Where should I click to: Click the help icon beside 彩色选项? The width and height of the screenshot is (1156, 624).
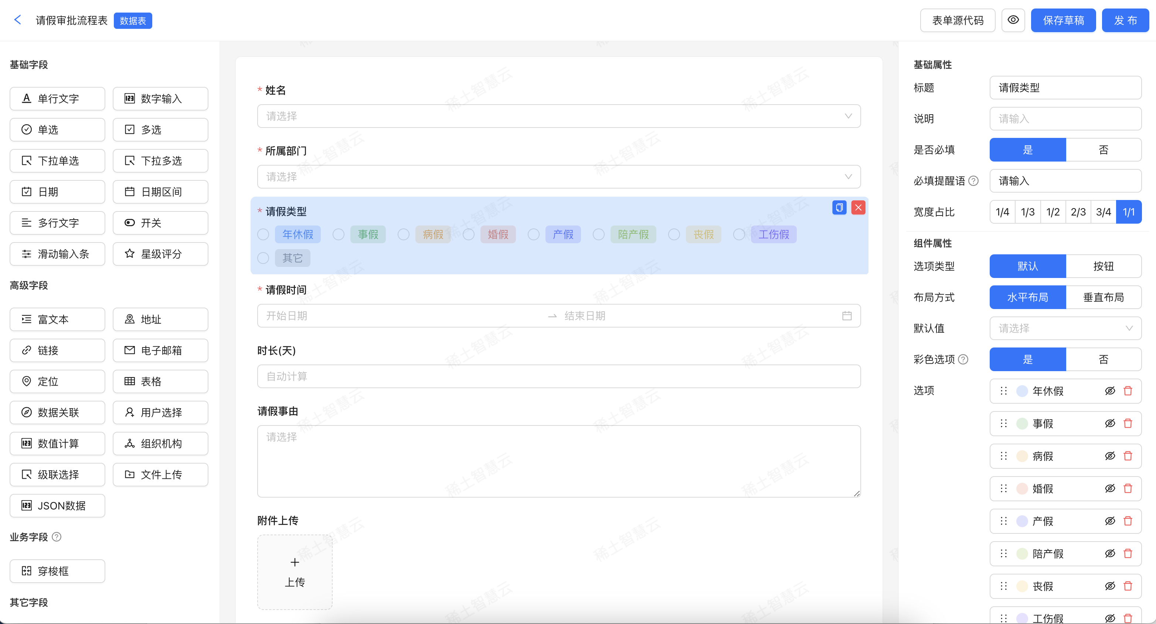pyautogui.click(x=963, y=360)
